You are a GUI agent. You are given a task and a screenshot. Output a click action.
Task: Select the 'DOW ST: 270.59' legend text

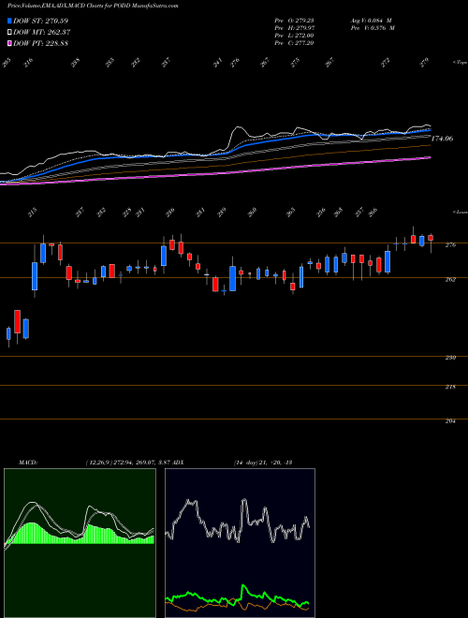(x=41, y=21)
